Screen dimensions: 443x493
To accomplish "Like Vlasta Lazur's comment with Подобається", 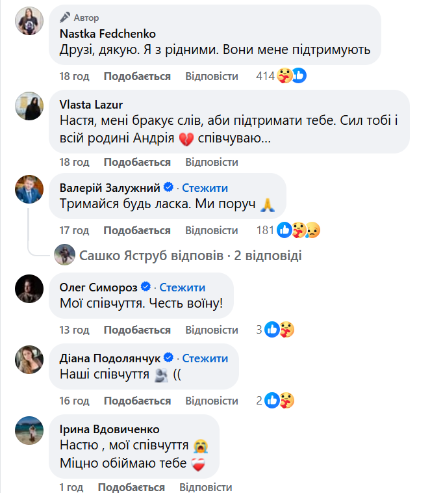I will 137,162.
